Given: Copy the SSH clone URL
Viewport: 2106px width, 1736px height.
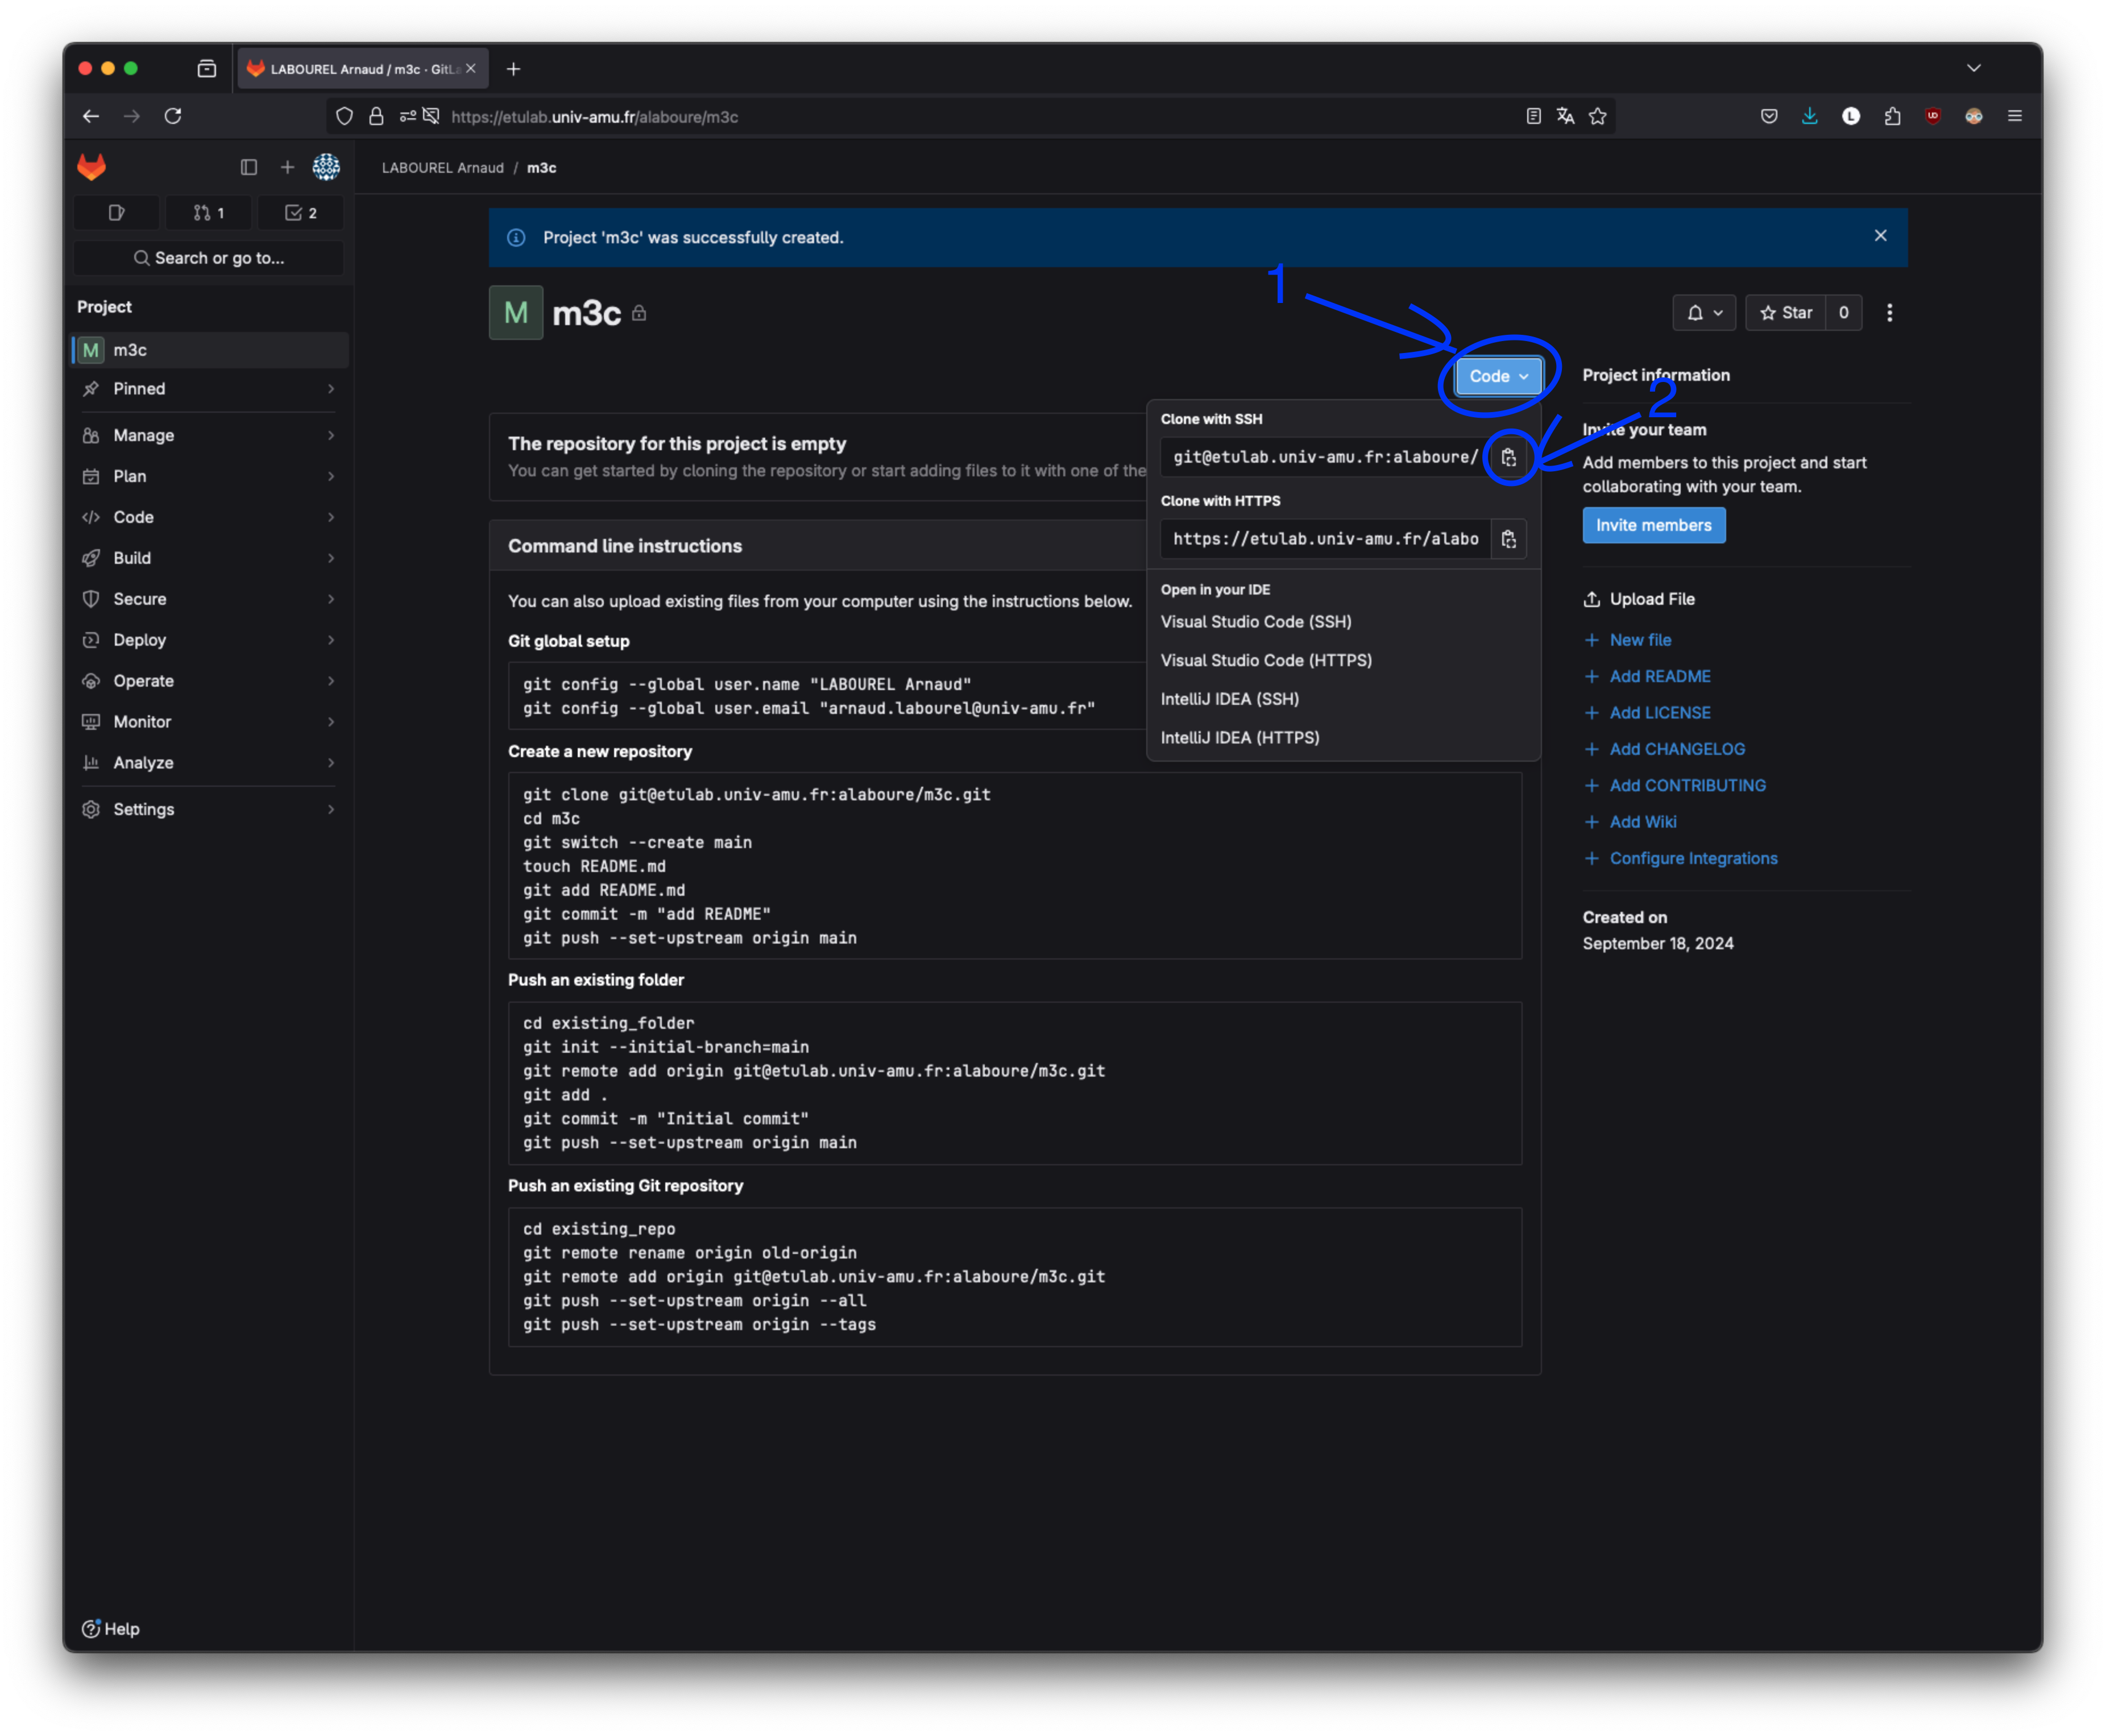Looking at the screenshot, I should pyautogui.click(x=1508, y=457).
